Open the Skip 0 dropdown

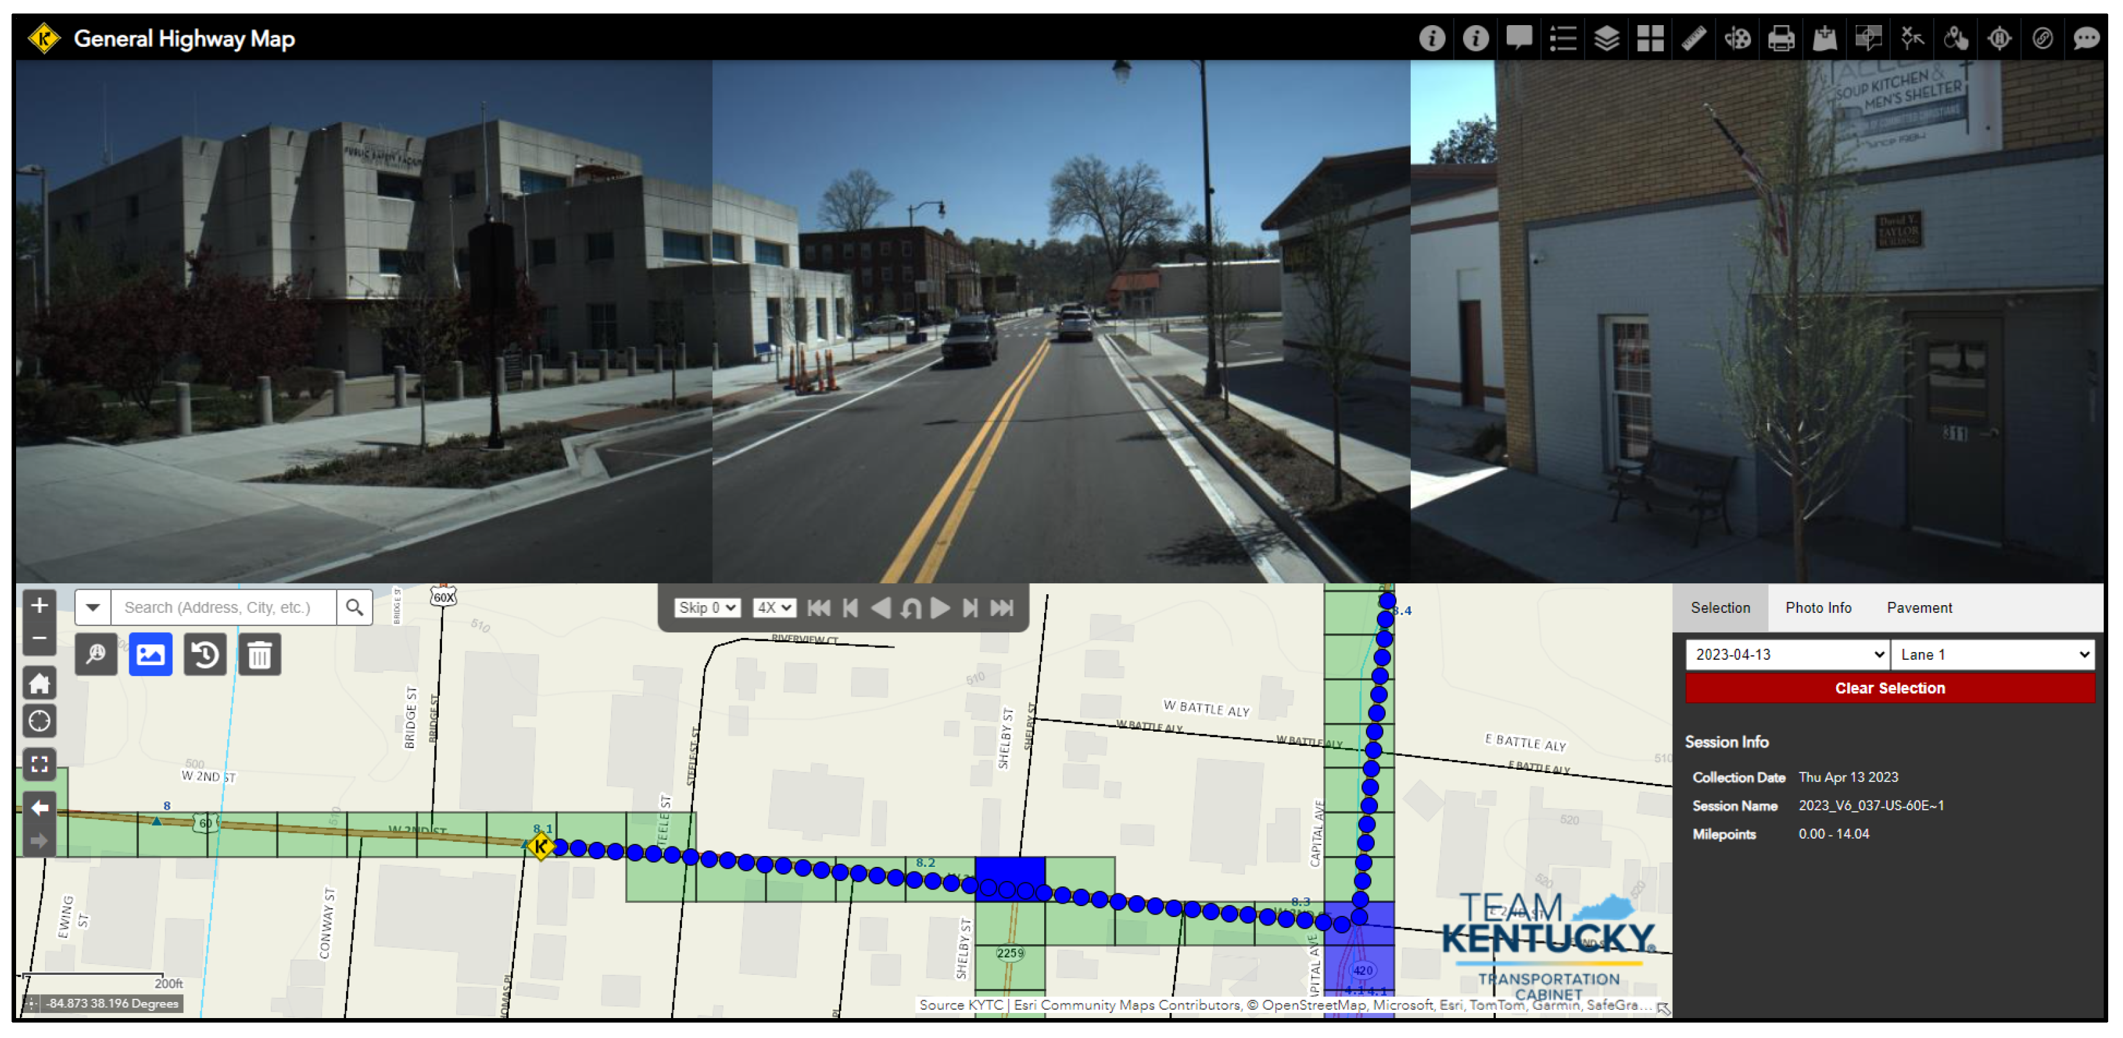pos(707,608)
